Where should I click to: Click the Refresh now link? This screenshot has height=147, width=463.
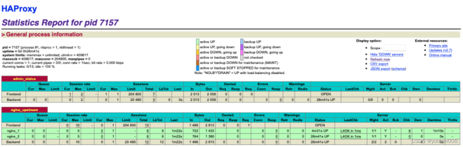(380, 59)
